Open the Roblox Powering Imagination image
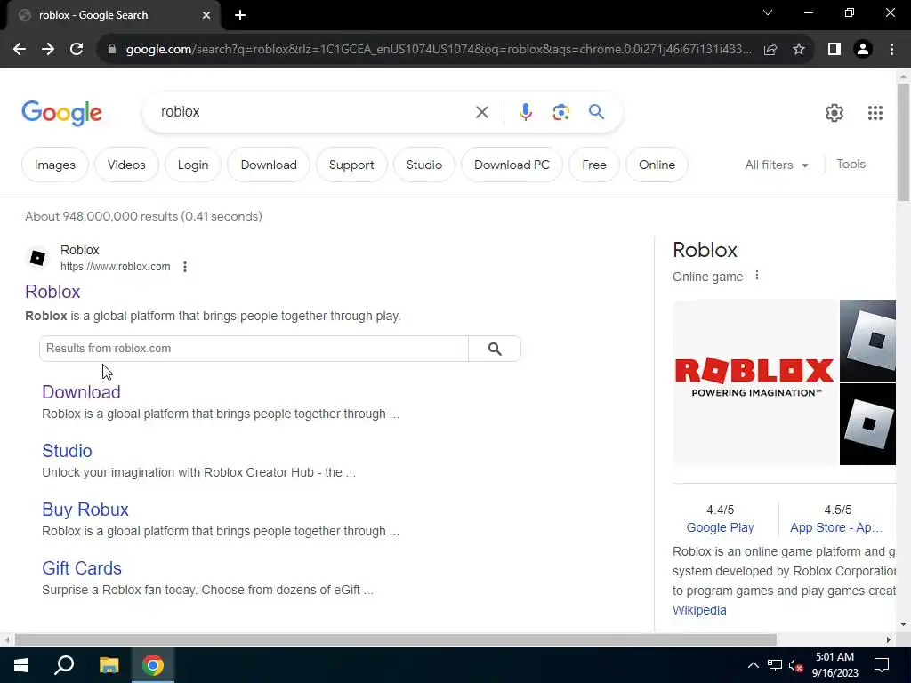Image resolution: width=911 pixels, height=683 pixels. point(754,382)
